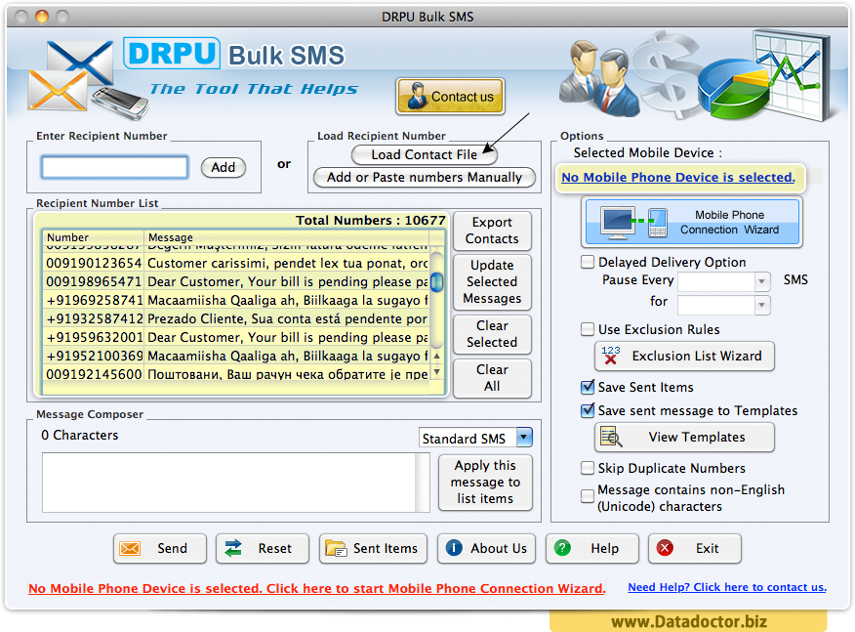Click the pie chart graphic in header
The height and width of the screenshot is (632, 855).
pyautogui.click(x=733, y=90)
